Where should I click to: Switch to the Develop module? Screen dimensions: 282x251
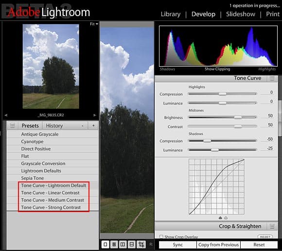click(x=203, y=14)
